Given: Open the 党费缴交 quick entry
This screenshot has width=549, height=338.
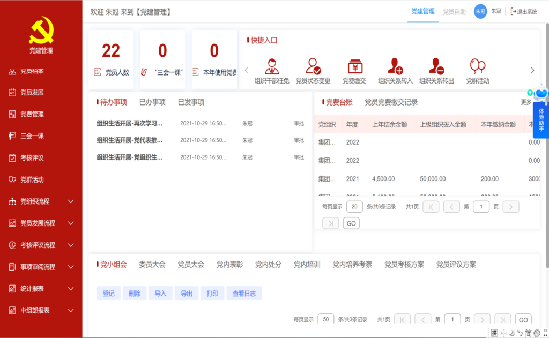Looking at the screenshot, I should click(x=354, y=66).
